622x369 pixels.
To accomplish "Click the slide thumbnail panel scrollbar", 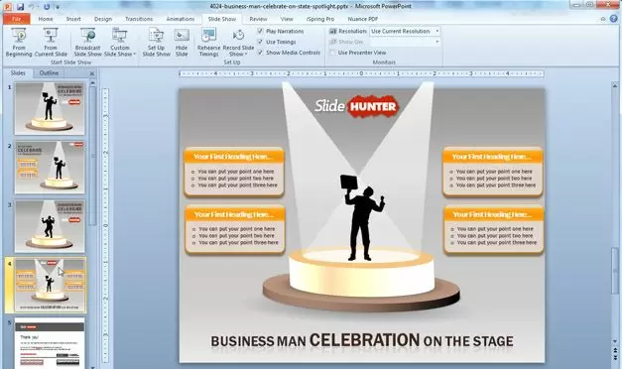I will (x=93, y=155).
